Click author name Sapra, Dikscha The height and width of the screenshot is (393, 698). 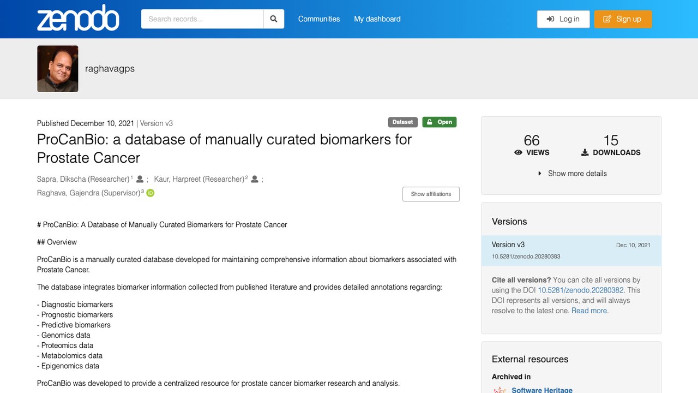point(83,179)
